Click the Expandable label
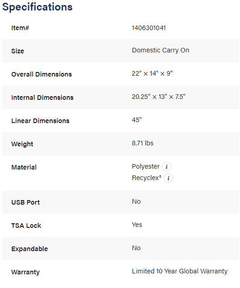 coord(30,249)
